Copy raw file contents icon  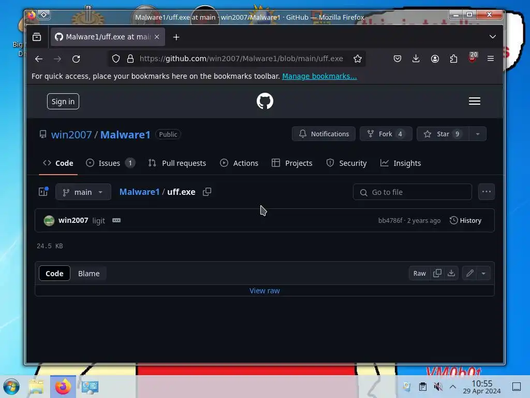pyautogui.click(x=437, y=273)
